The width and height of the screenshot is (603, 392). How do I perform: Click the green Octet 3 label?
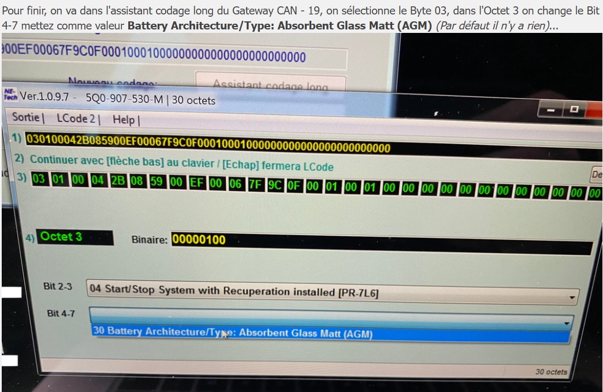point(75,237)
